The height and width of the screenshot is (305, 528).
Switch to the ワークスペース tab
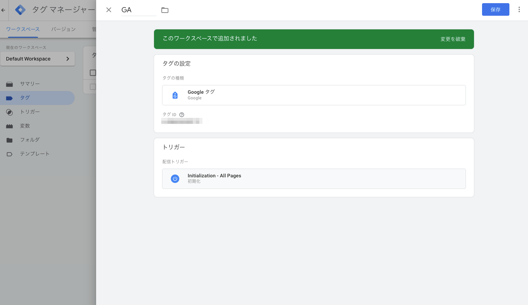point(23,29)
